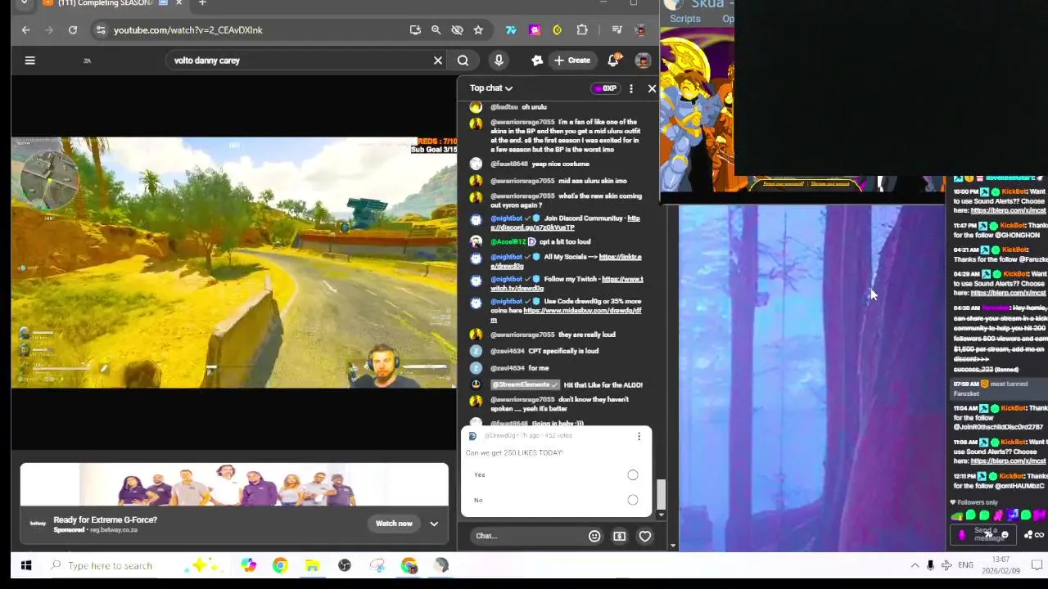Click the install app icon in address bar
The width and height of the screenshot is (1048, 589).
(415, 30)
